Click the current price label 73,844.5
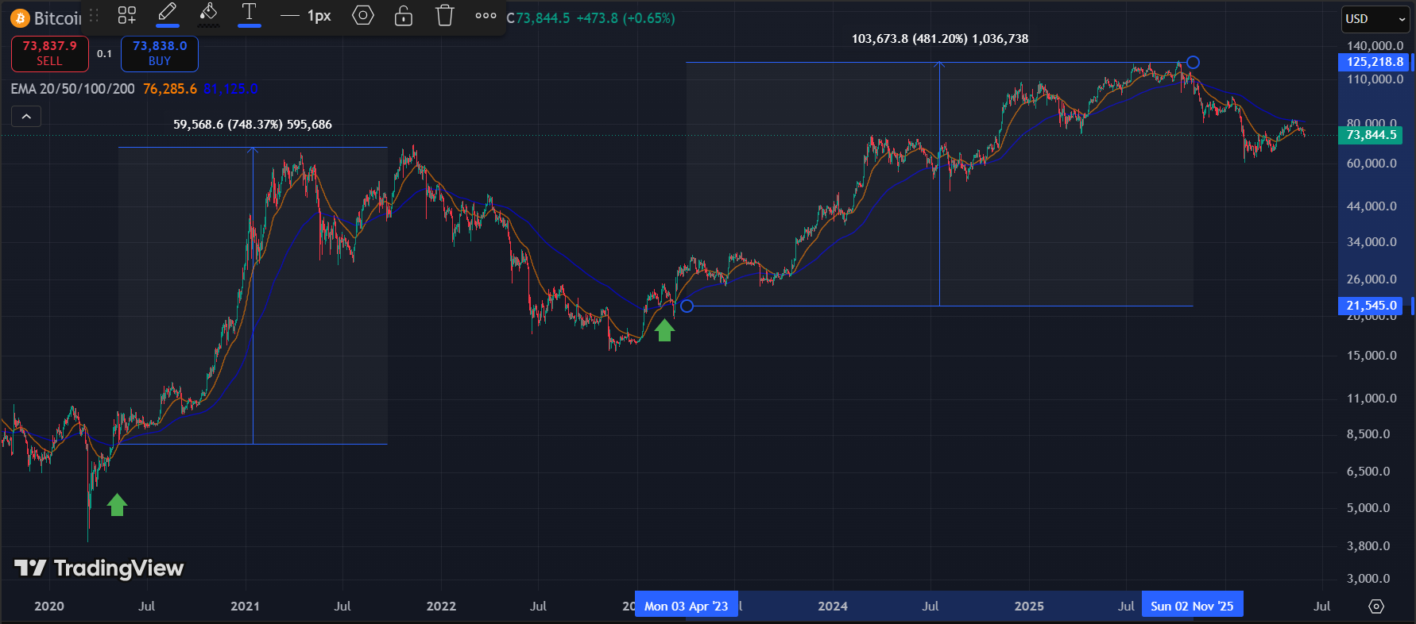This screenshot has height=624, width=1416. 1371,135
